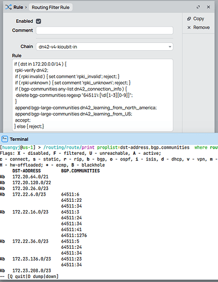Click the /routing/route/print command text
This screenshot has width=218, height=282.
(x=69, y=147)
